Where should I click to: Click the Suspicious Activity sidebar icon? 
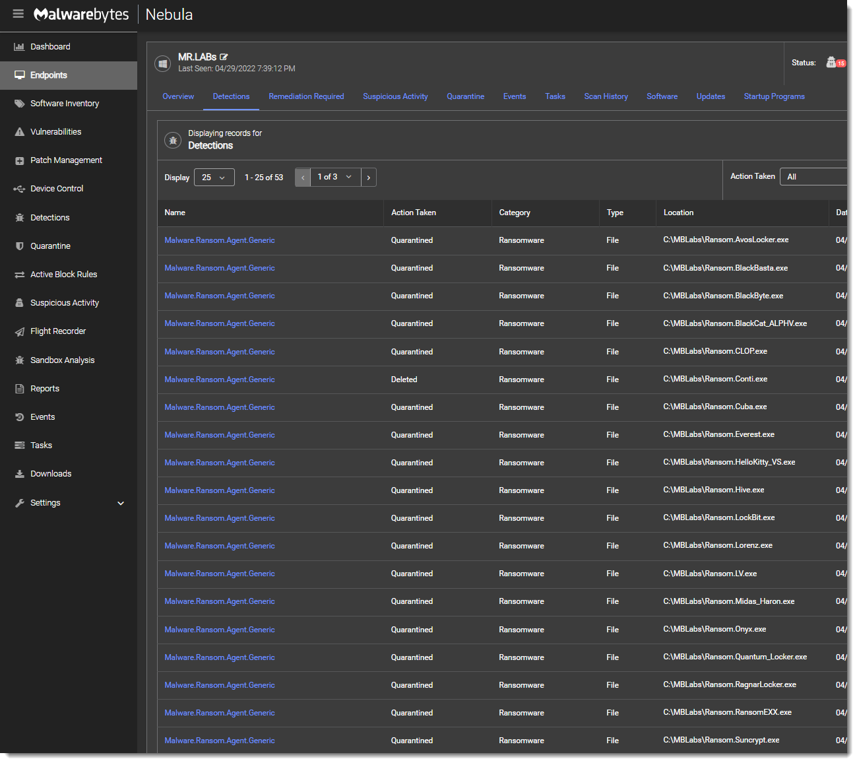tap(19, 303)
